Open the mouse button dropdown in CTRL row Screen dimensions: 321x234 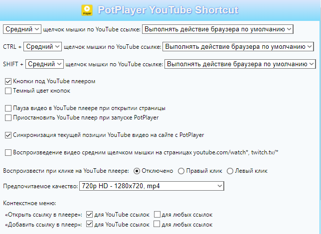coord(42,47)
